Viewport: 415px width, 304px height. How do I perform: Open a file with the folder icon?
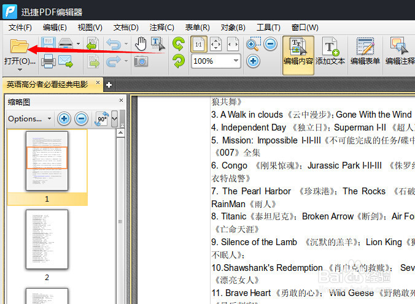click(19, 46)
